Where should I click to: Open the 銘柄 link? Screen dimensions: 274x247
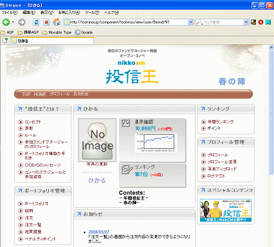coord(29,210)
